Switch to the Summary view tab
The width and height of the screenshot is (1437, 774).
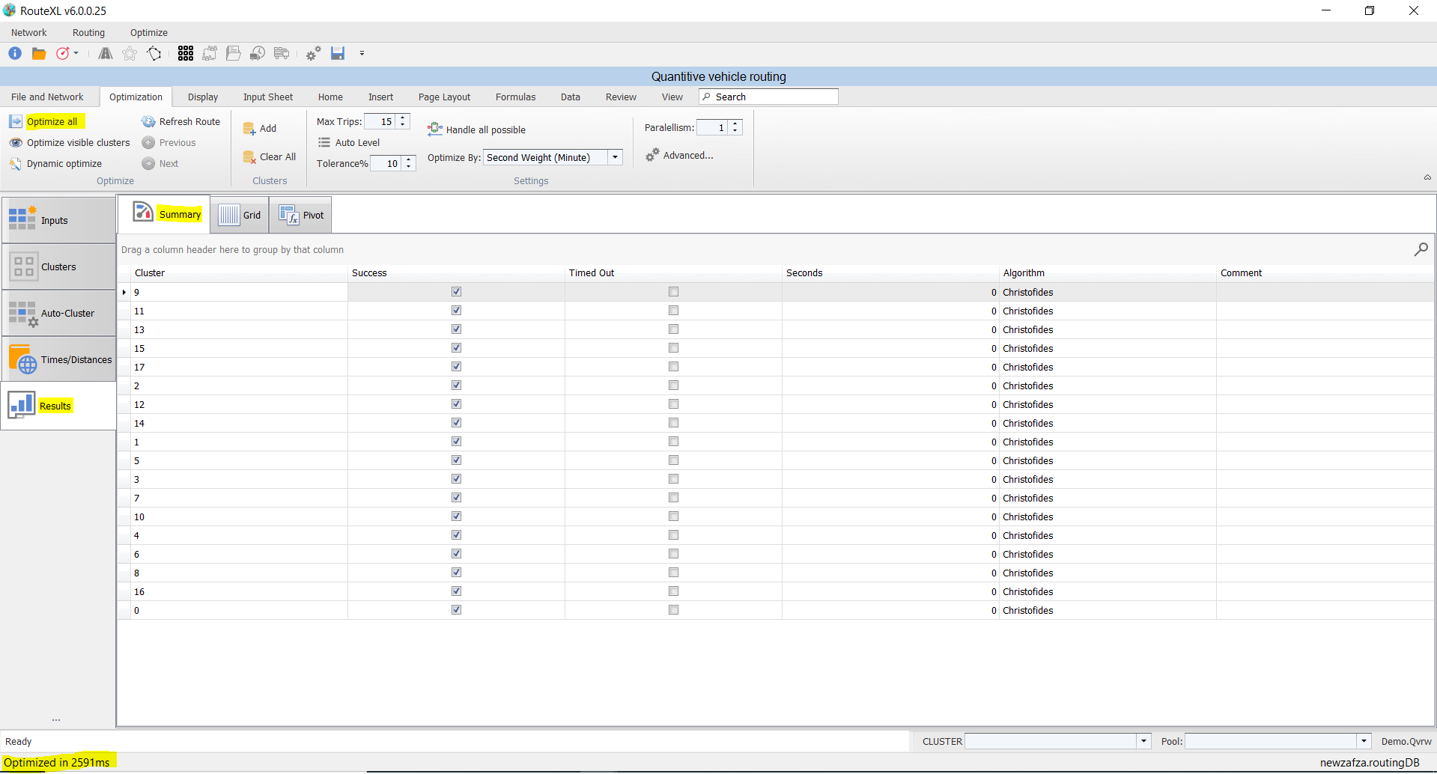click(x=165, y=214)
